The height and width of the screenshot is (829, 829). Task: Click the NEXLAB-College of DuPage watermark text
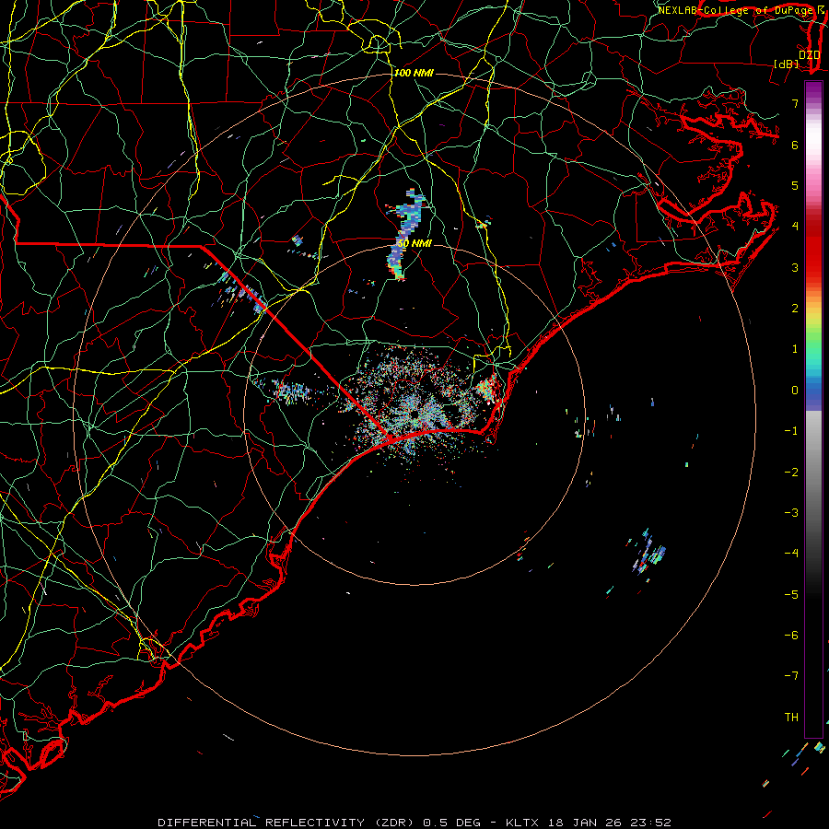click(x=737, y=10)
